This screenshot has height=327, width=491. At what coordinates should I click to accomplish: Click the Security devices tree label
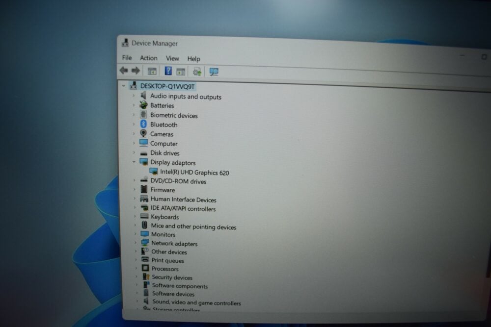pos(172,277)
